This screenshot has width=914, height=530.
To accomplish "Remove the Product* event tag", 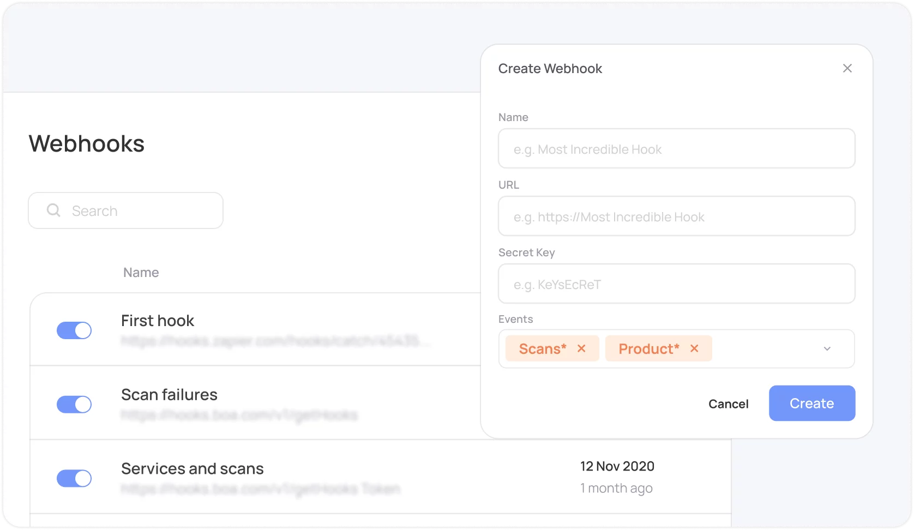I will [694, 348].
